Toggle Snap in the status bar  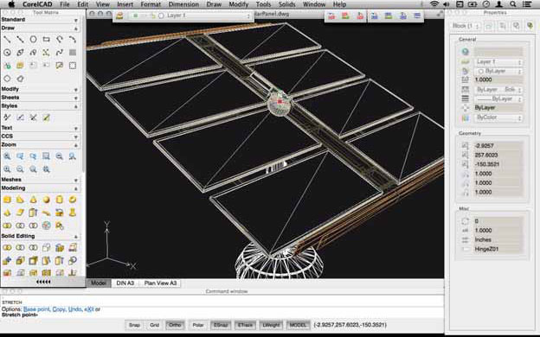(134, 325)
